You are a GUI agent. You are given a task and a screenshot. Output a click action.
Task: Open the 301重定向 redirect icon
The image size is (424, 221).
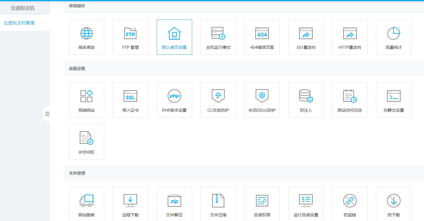click(306, 34)
